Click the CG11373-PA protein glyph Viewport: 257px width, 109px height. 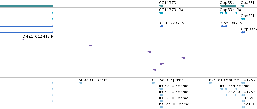[x=162, y=26]
